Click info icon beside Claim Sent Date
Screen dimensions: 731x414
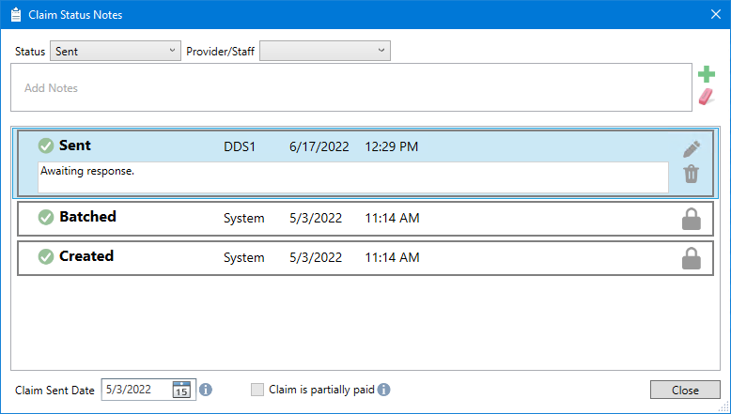pos(206,390)
